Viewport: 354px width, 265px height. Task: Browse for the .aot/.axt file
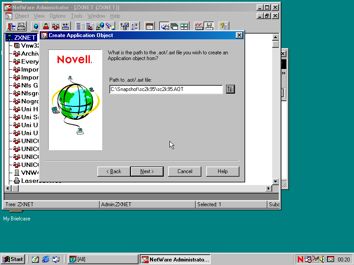click(x=230, y=89)
